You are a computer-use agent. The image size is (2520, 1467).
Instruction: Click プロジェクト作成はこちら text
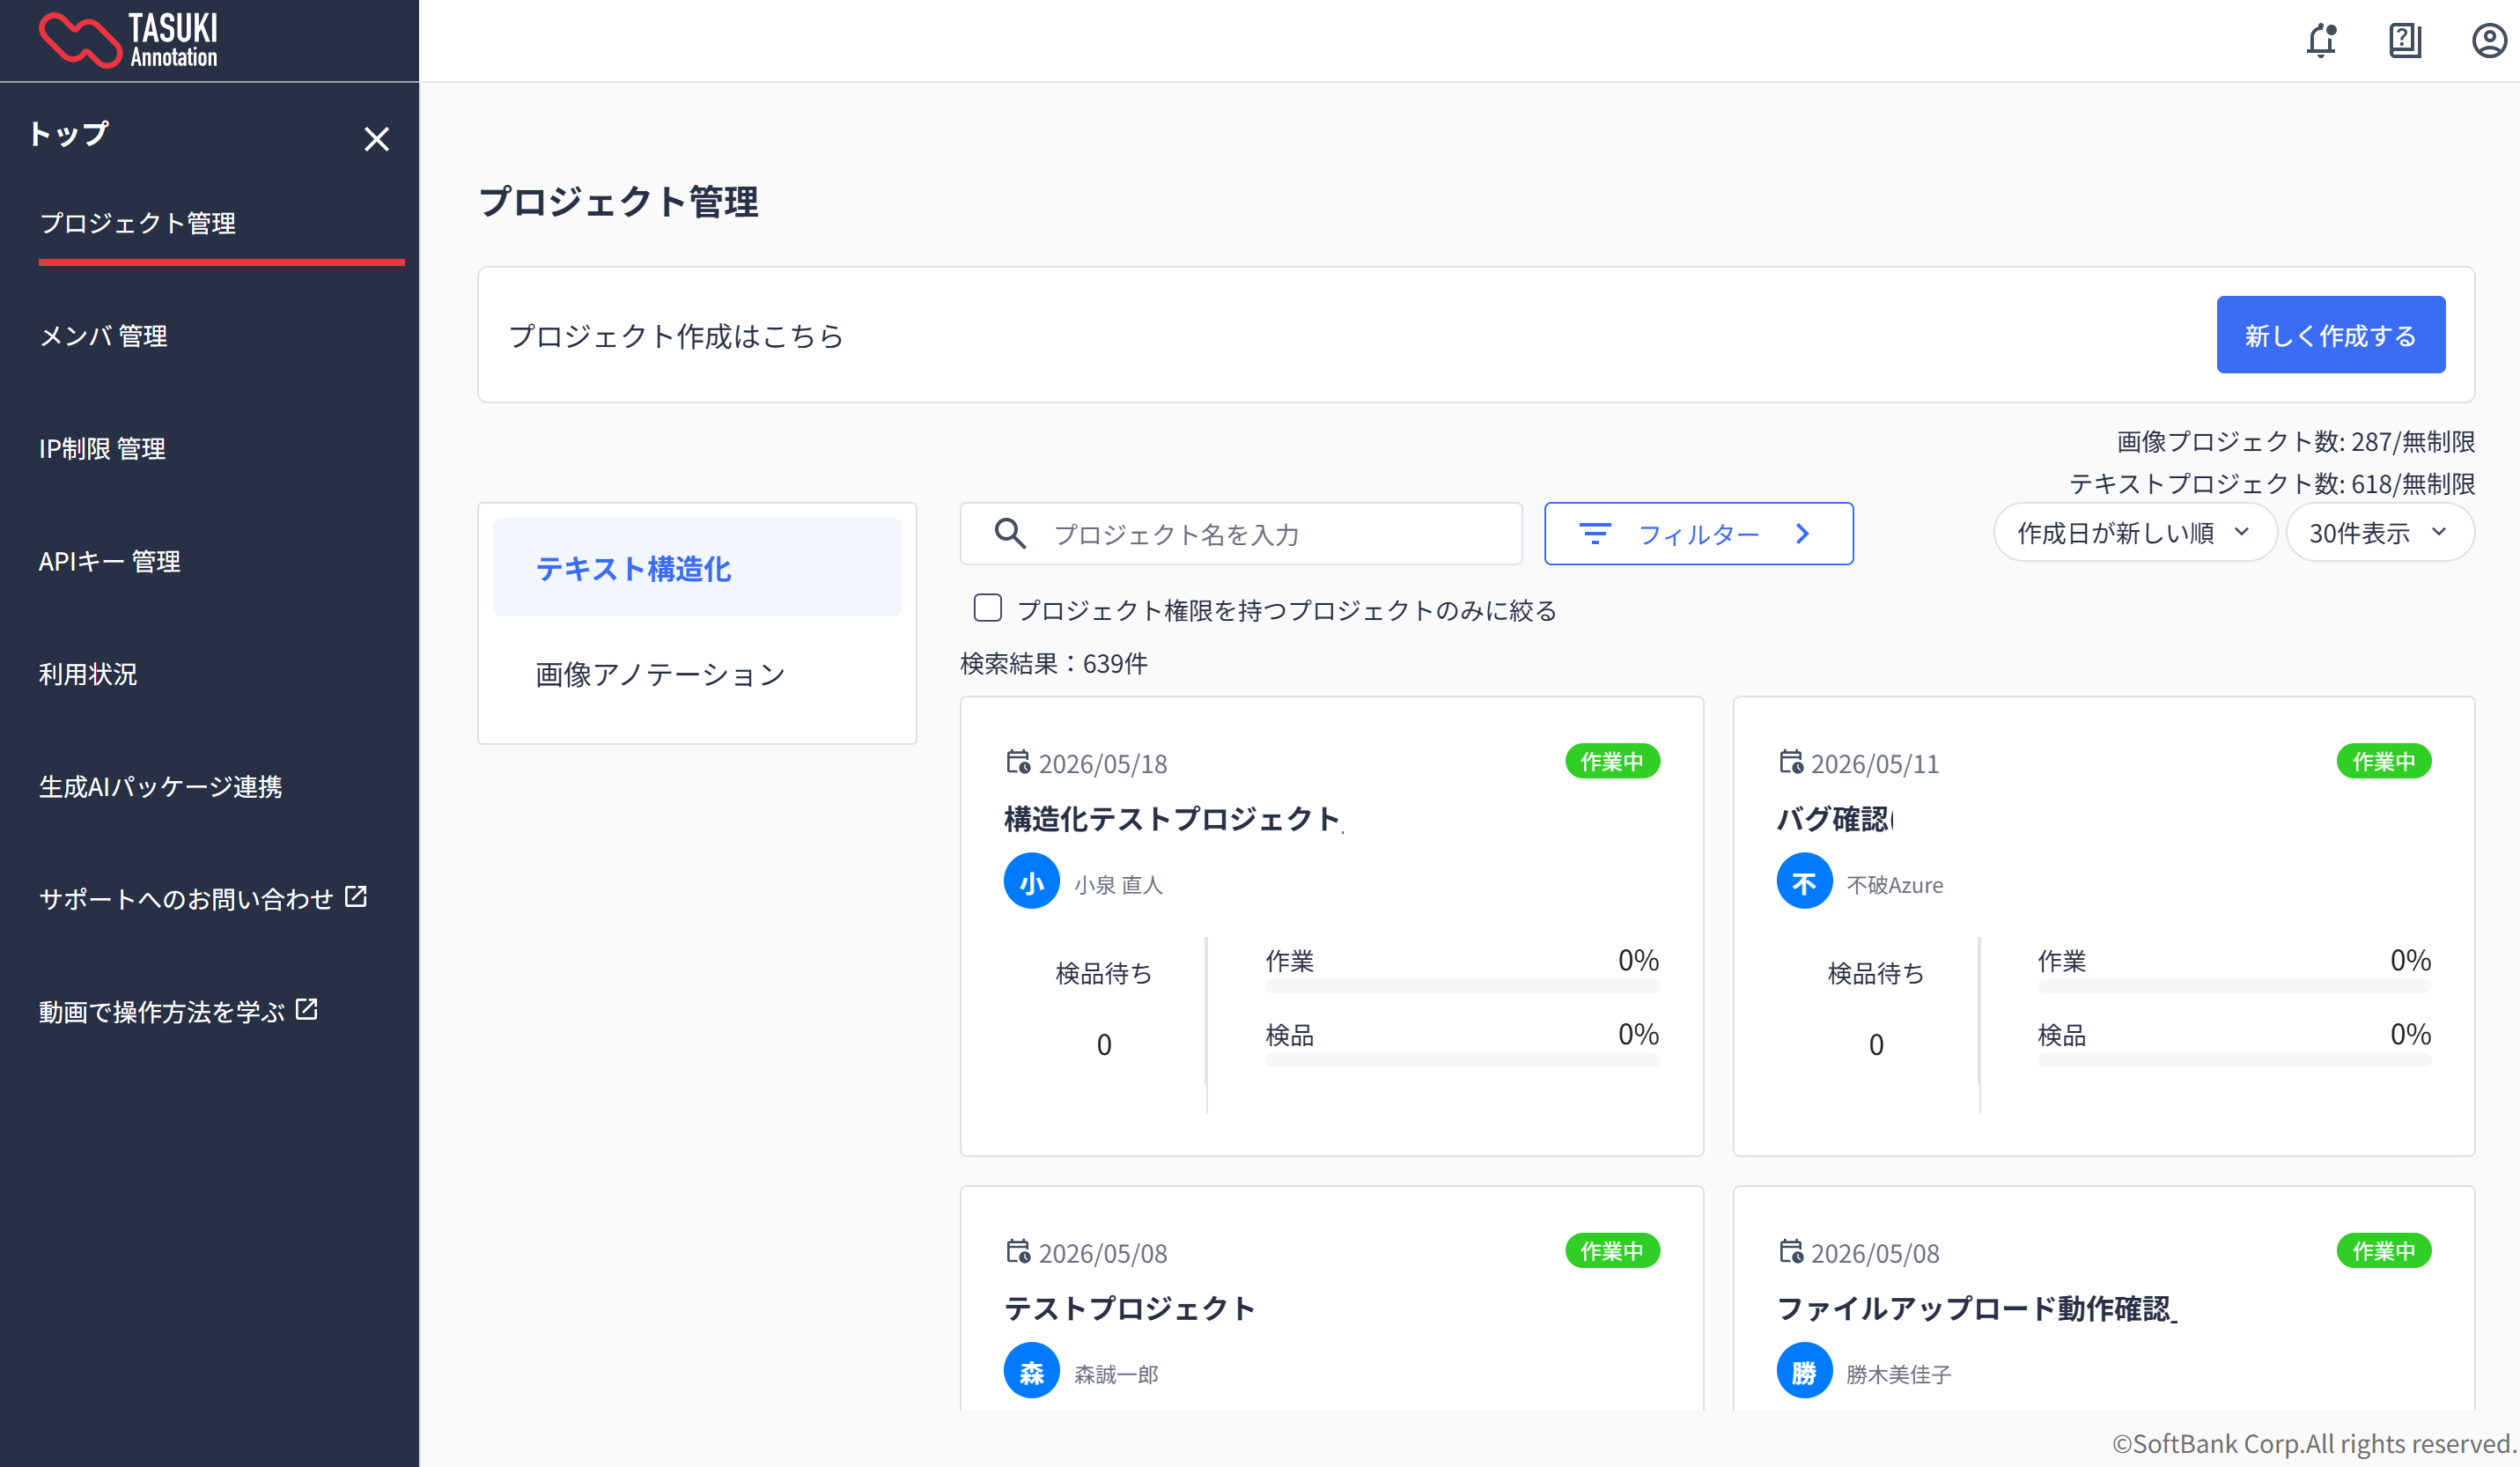click(x=676, y=336)
